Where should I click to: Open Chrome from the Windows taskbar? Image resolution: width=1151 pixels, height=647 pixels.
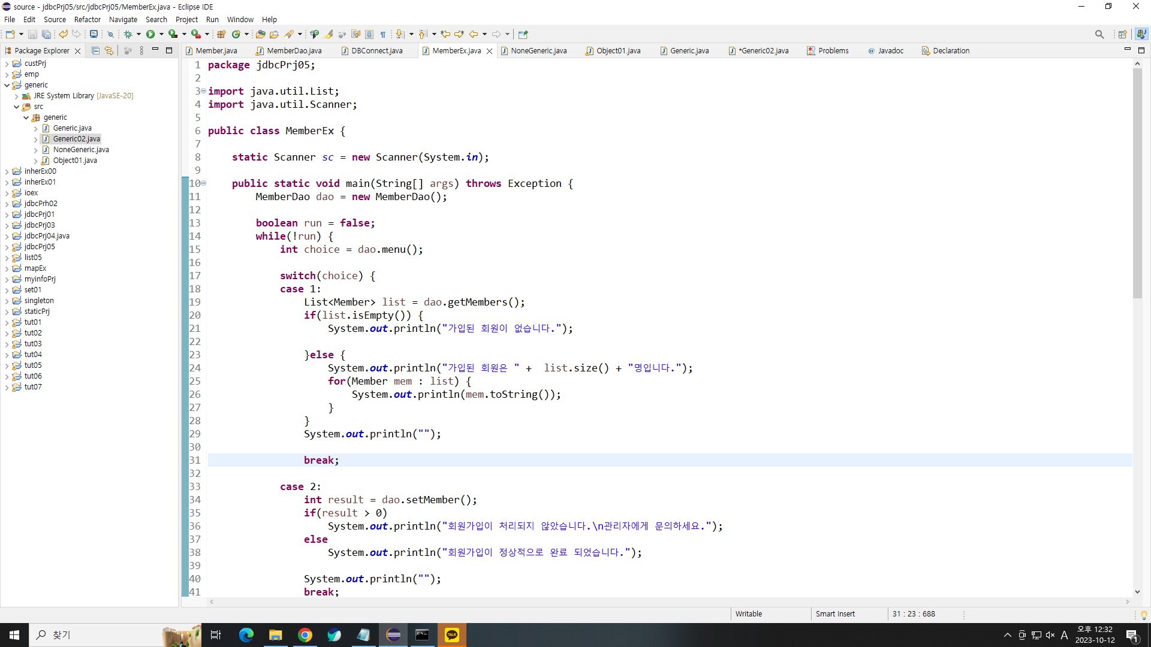[305, 635]
